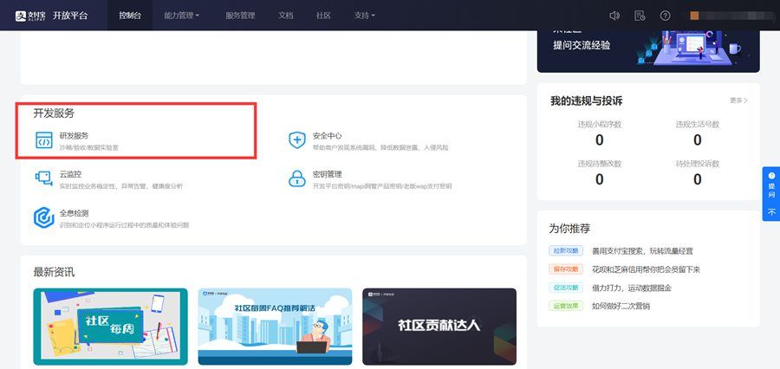Expand the 能力管理 dropdown menu
Image resolution: width=780 pixels, height=369 pixels.
(181, 16)
